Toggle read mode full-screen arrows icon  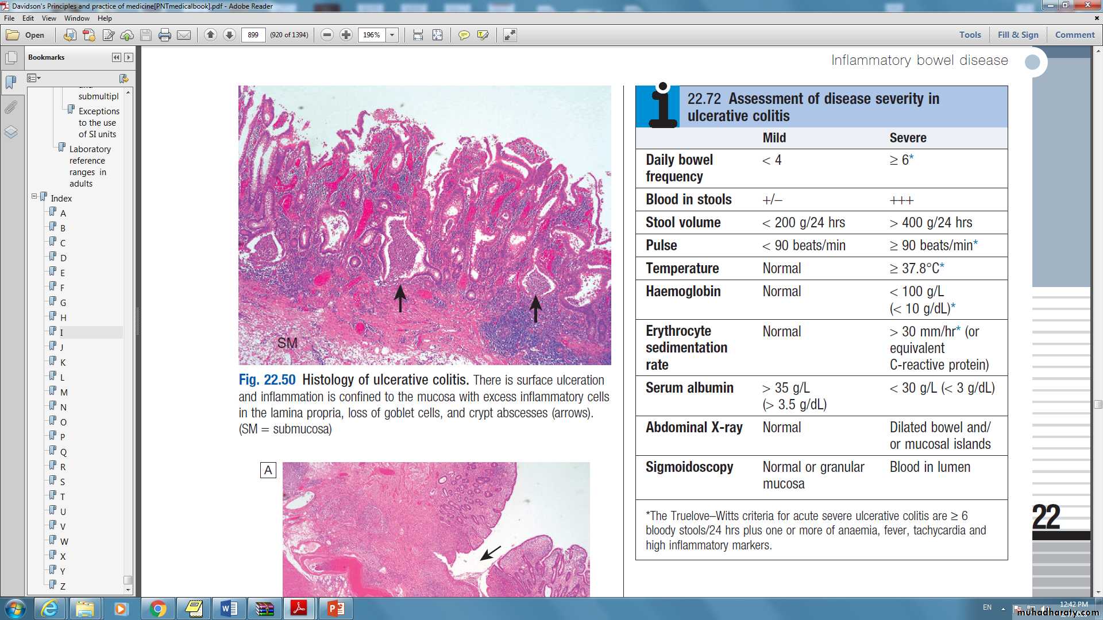[510, 35]
